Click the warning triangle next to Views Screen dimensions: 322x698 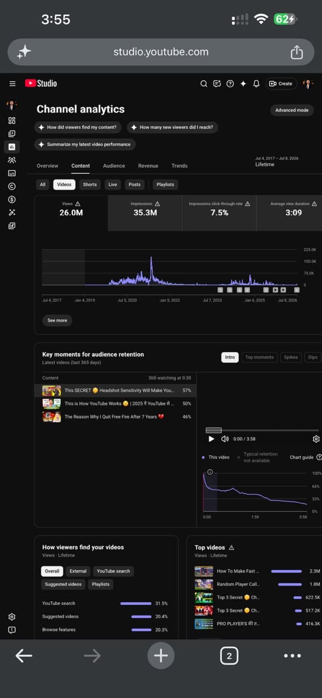(x=78, y=204)
